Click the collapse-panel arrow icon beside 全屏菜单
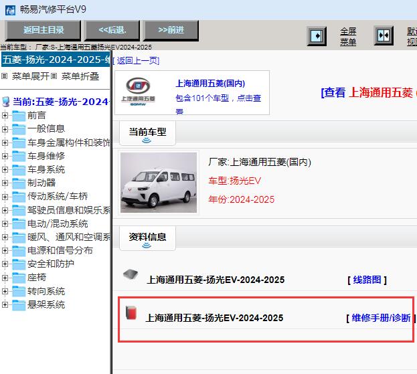Screen dimensions: 417x374 click(x=317, y=36)
